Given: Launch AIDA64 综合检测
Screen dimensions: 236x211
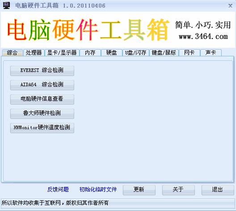Looking at the screenshot, I should point(42,85).
